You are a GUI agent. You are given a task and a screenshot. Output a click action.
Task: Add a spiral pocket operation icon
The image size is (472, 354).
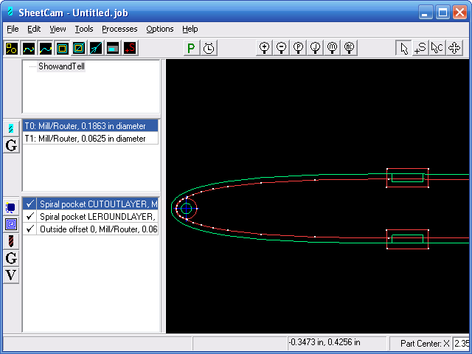click(x=11, y=224)
